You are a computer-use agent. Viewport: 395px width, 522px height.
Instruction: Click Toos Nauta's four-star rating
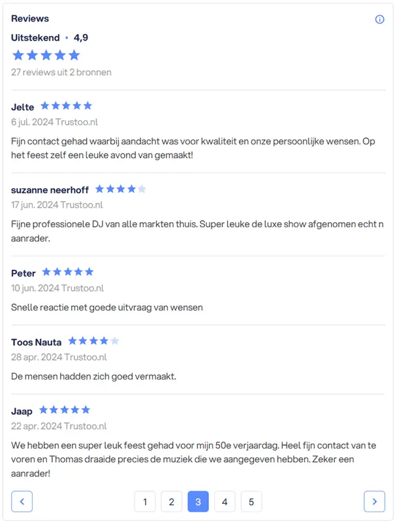pos(93,341)
